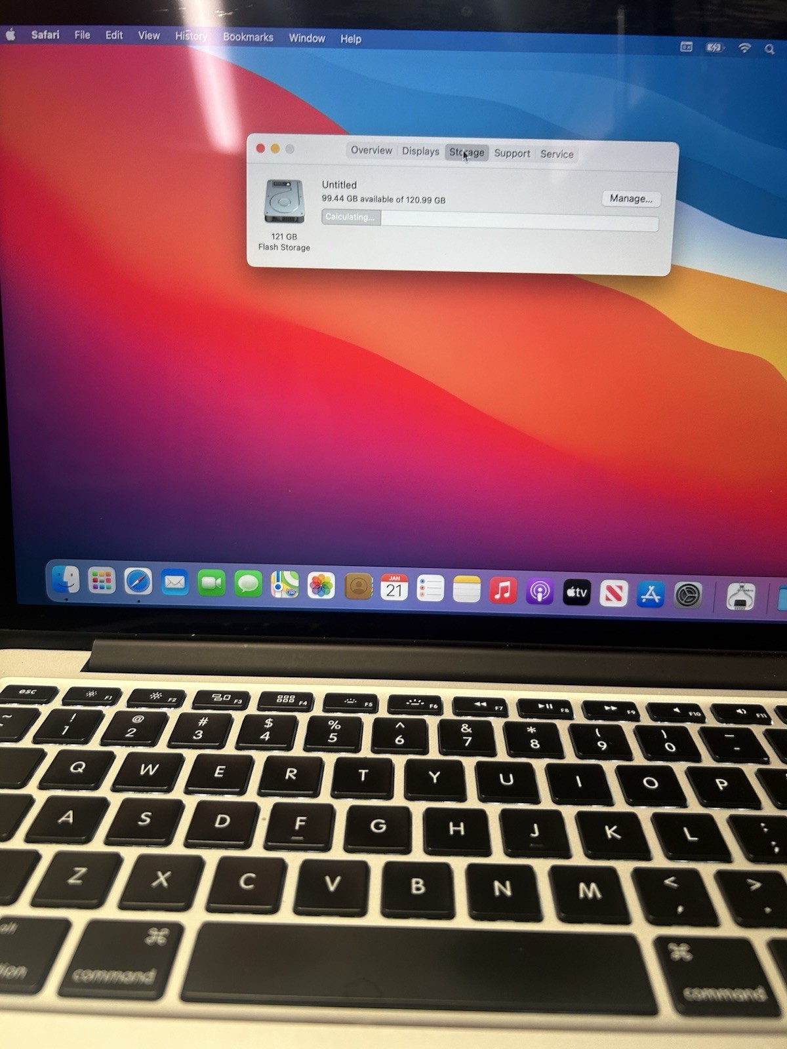This screenshot has width=787, height=1049.
Task: Open the View menu
Action: pos(149,35)
